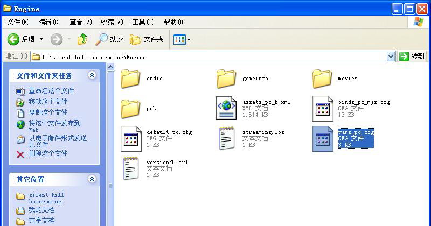Viewport: 431px width, 226px height.
Task: Maximize the Engine window
Action: click(409, 9)
